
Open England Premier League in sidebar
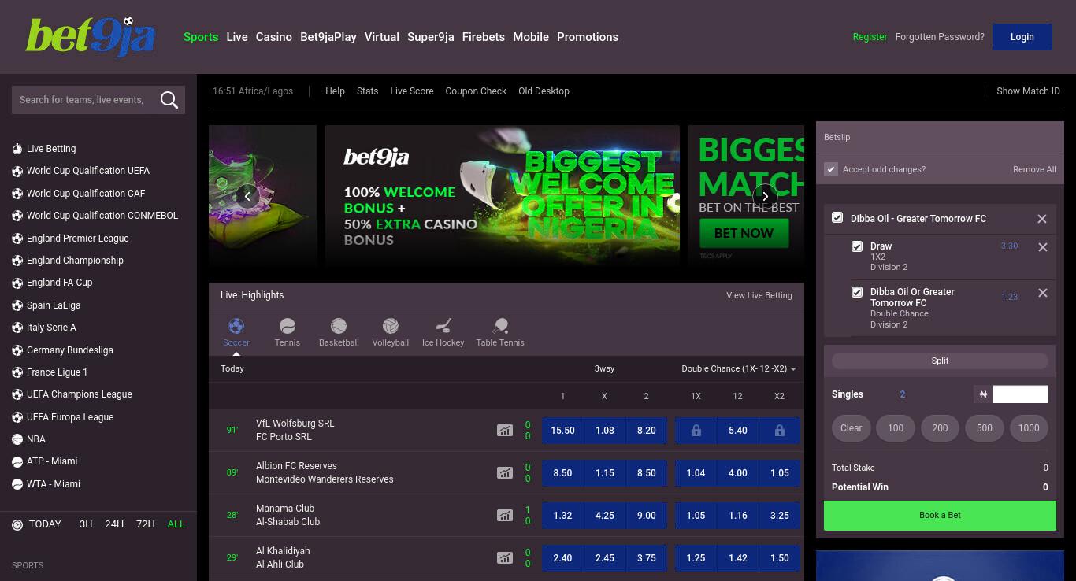click(77, 239)
